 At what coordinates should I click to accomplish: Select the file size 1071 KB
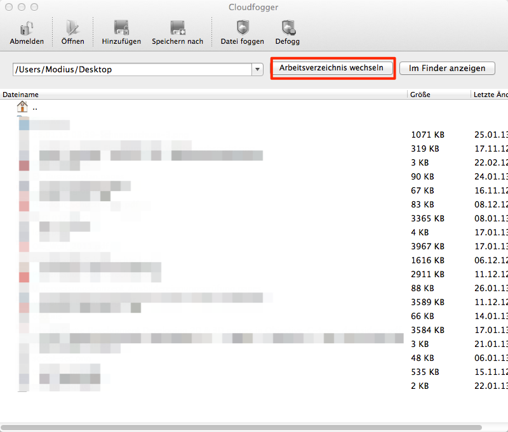[x=427, y=134]
